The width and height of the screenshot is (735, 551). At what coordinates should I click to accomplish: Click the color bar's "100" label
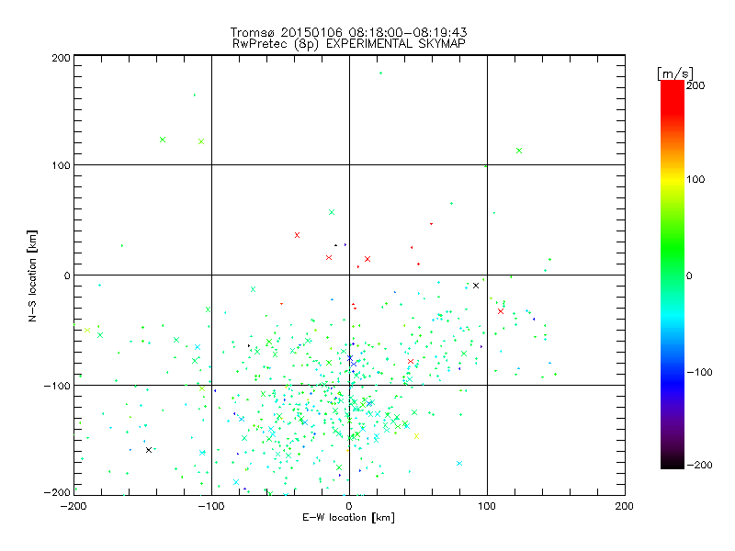point(695,179)
